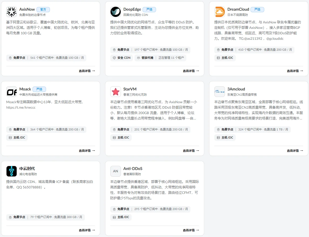Open 查看详情 for DeepEdge
Viewport: 309px width, 237px height.
(191, 71)
